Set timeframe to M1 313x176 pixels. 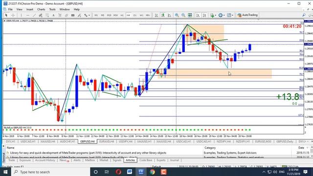(96, 15)
